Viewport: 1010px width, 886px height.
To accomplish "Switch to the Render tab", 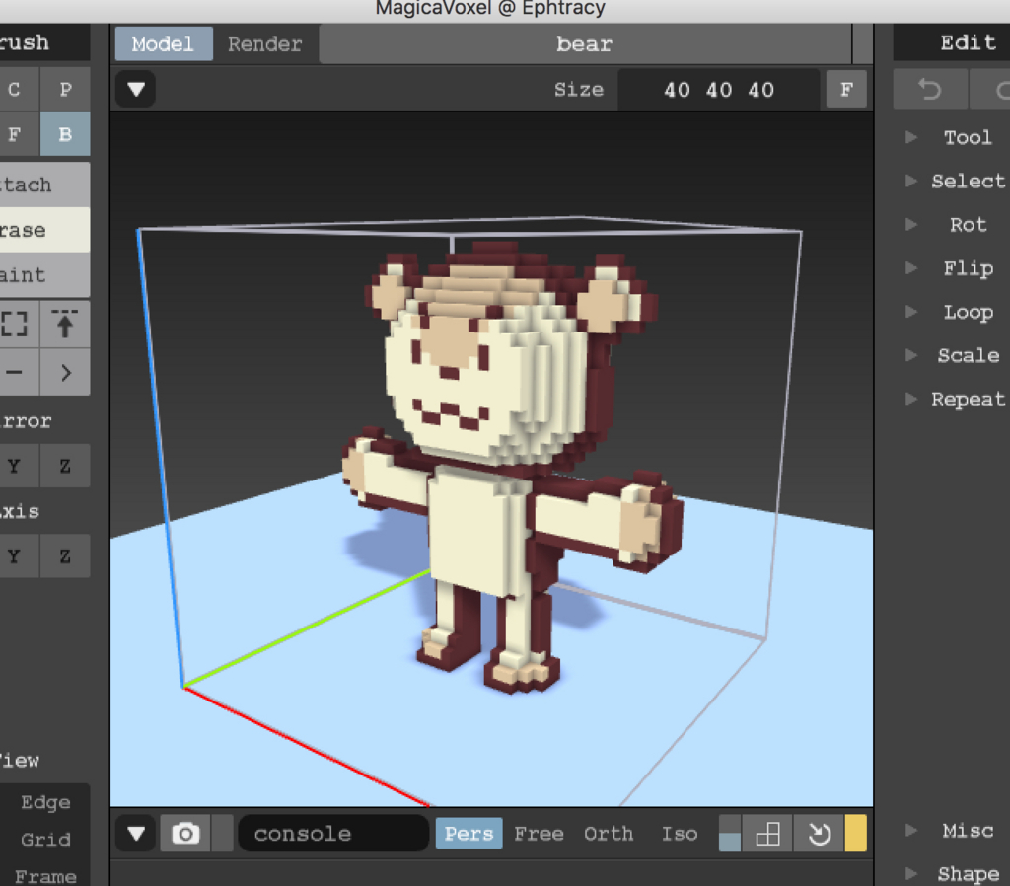I will click(264, 43).
